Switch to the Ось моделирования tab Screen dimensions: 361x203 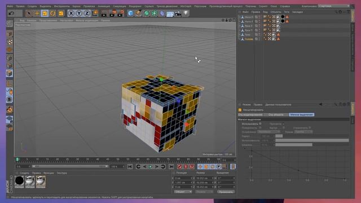(x=250, y=114)
